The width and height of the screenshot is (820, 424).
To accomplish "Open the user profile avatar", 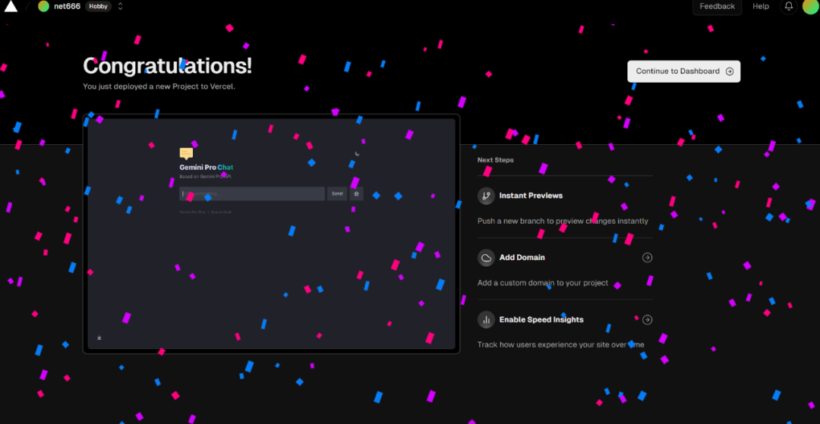I will tap(810, 6).
